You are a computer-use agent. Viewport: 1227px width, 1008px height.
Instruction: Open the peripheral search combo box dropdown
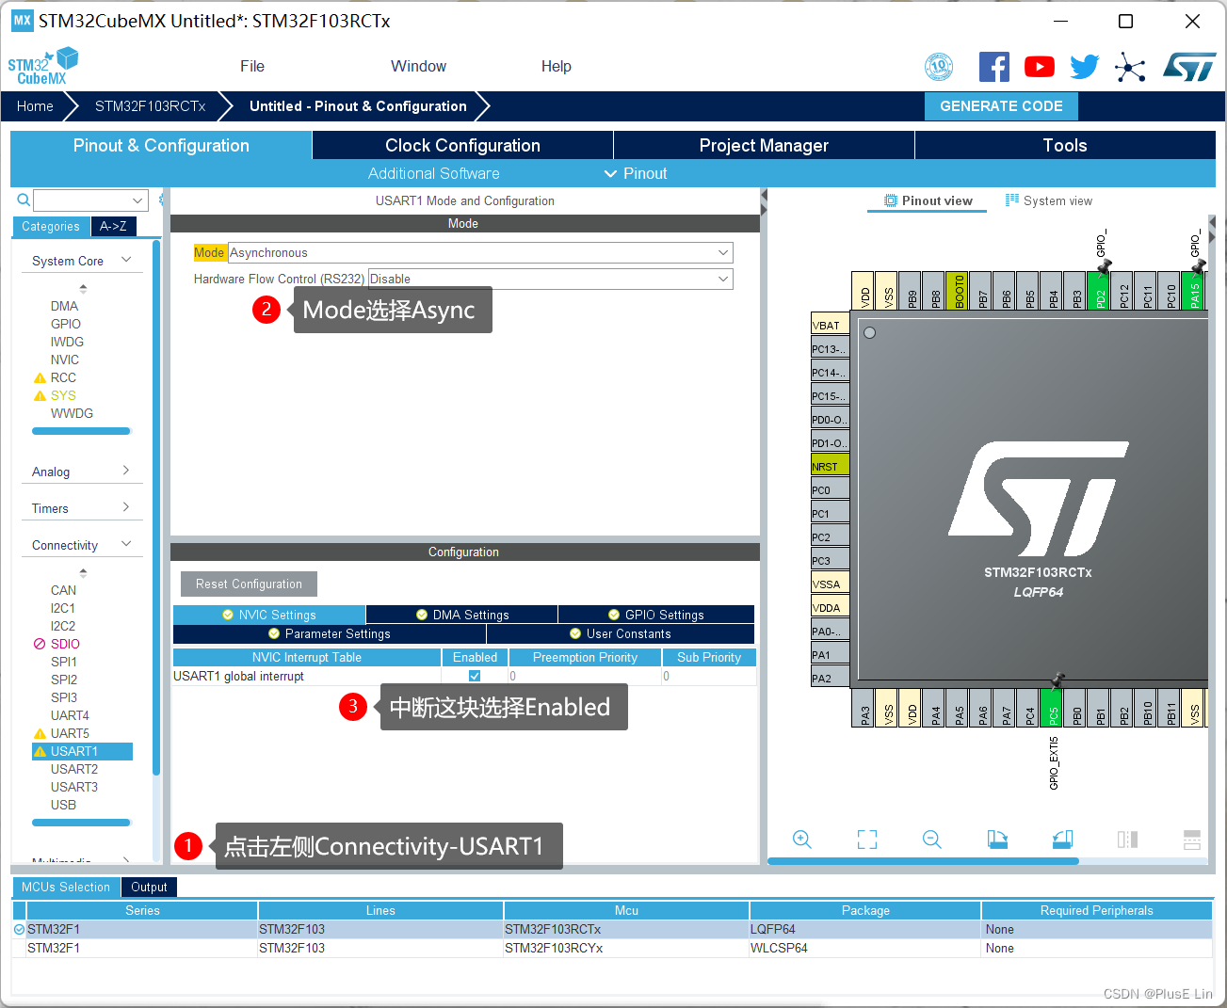[138, 200]
